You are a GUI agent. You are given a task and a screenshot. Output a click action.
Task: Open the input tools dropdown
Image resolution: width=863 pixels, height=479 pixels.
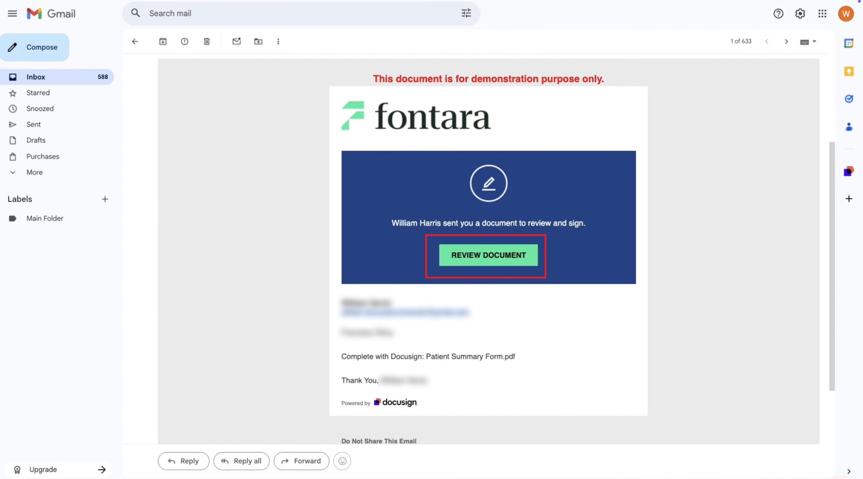coord(808,41)
